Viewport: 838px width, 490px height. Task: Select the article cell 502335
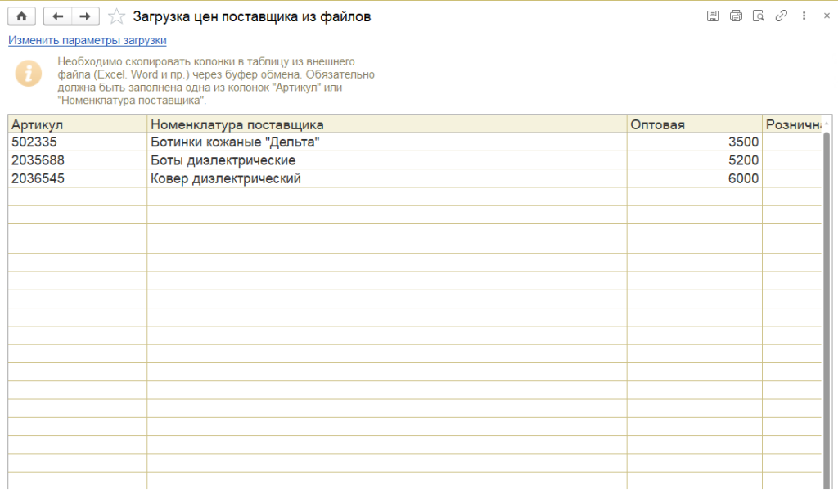[x=77, y=142]
